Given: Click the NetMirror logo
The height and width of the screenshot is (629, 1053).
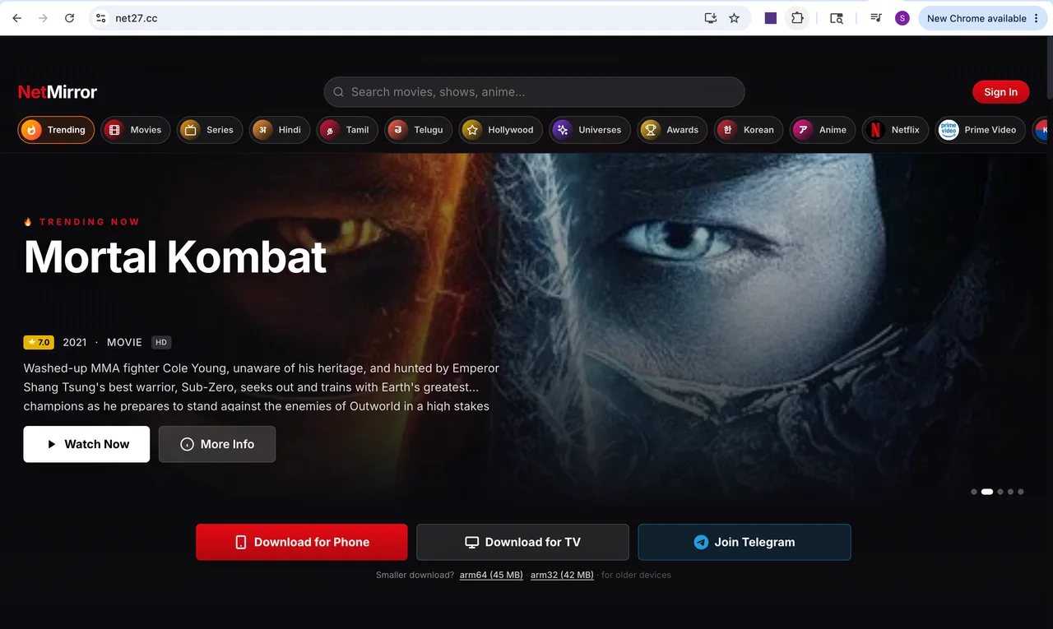Looking at the screenshot, I should [x=58, y=92].
